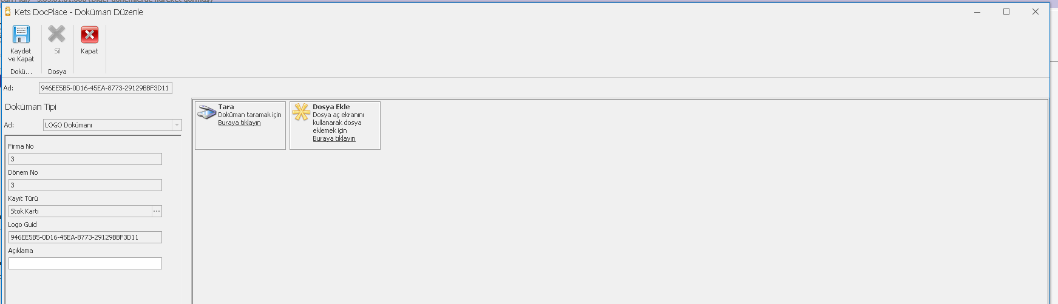The image size is (1058, 304).
Task: Click the grey Sil delete icon
Action: [56, 34]
